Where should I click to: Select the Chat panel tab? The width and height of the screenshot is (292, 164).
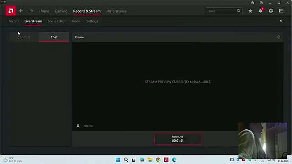coord(54,37)
